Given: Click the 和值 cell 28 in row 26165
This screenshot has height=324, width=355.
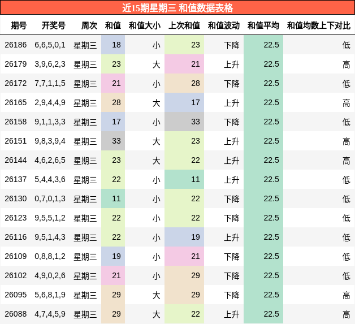Looking at the screenshot, I should pos(113,102).
